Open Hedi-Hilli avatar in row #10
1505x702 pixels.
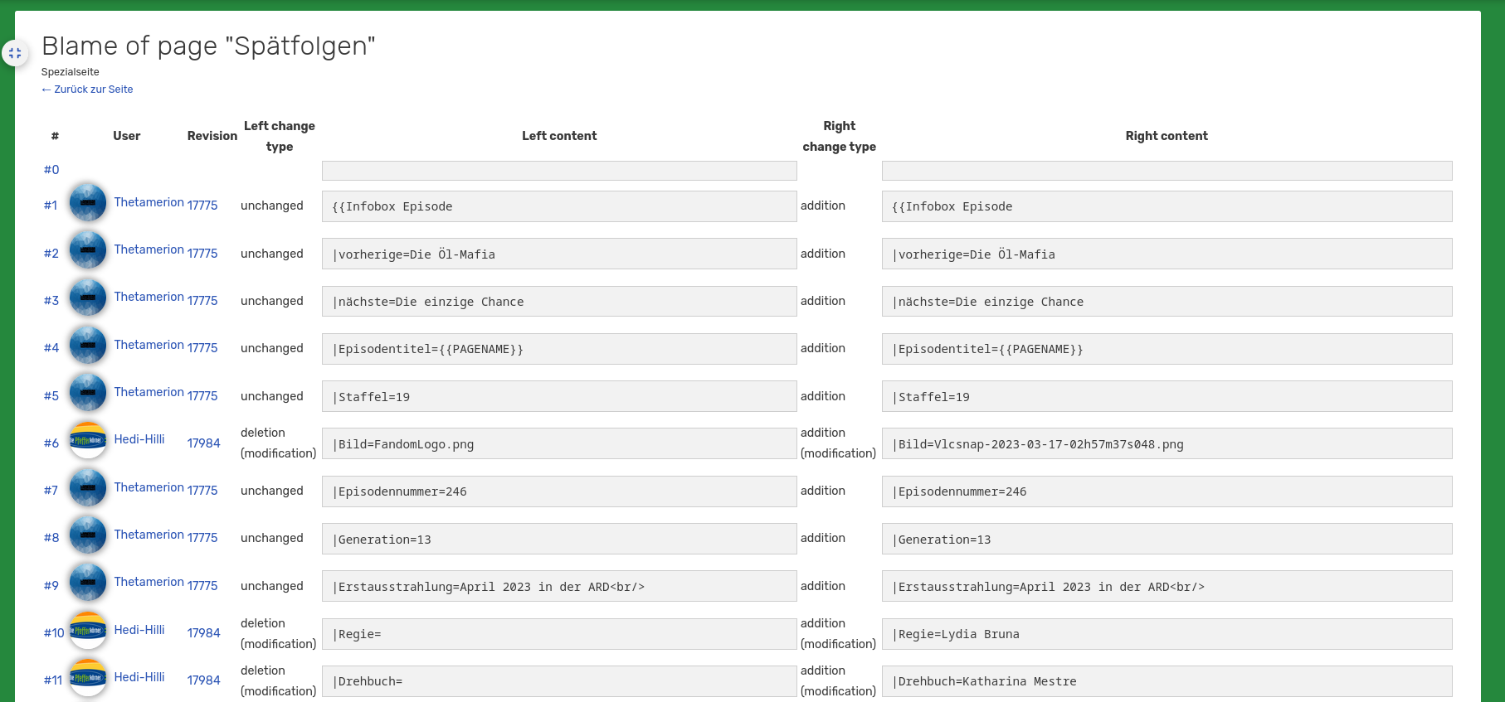[x=88, y=631]
